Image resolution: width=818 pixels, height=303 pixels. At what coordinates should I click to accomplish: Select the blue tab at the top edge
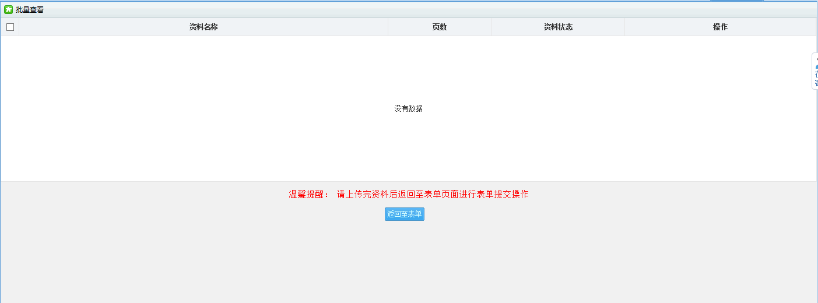[736, 1]
